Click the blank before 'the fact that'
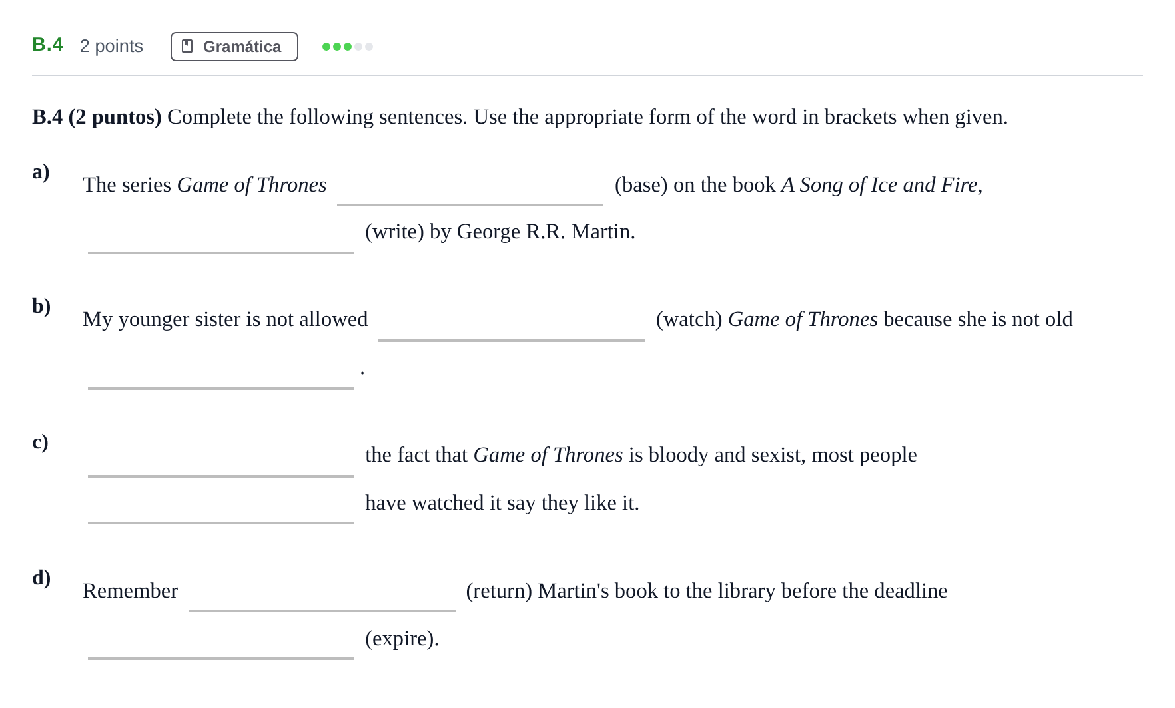Screen dimensions: 1175x708 [x=221, y=457]
